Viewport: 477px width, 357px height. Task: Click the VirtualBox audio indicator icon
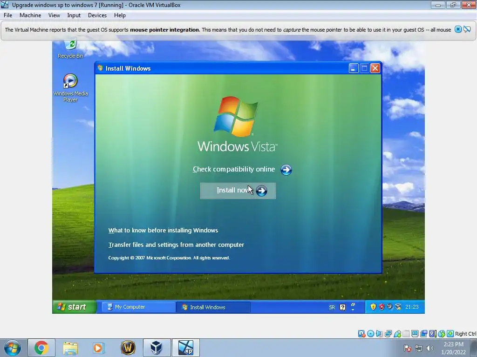coord(379,334)
